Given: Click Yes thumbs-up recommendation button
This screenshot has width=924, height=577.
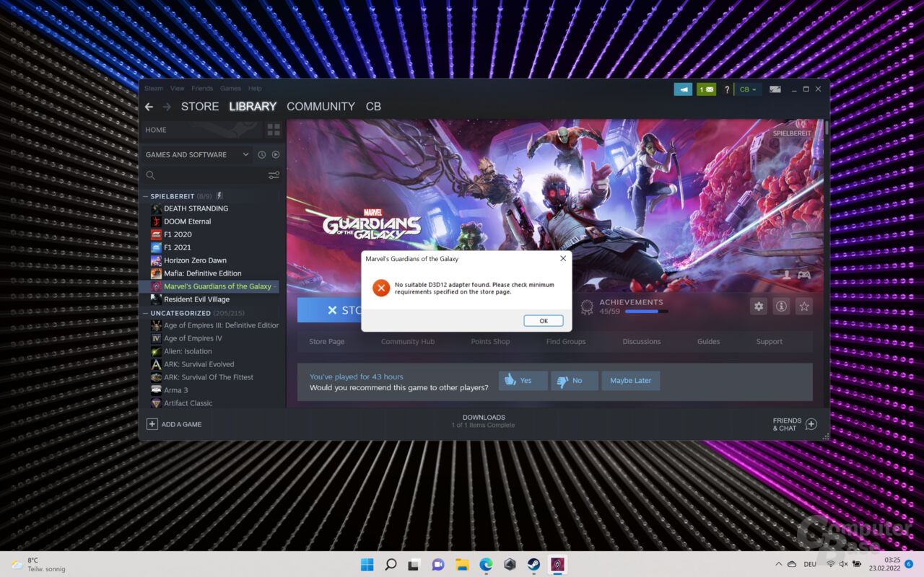Looking at the screenshot, I should coord(522,380).
